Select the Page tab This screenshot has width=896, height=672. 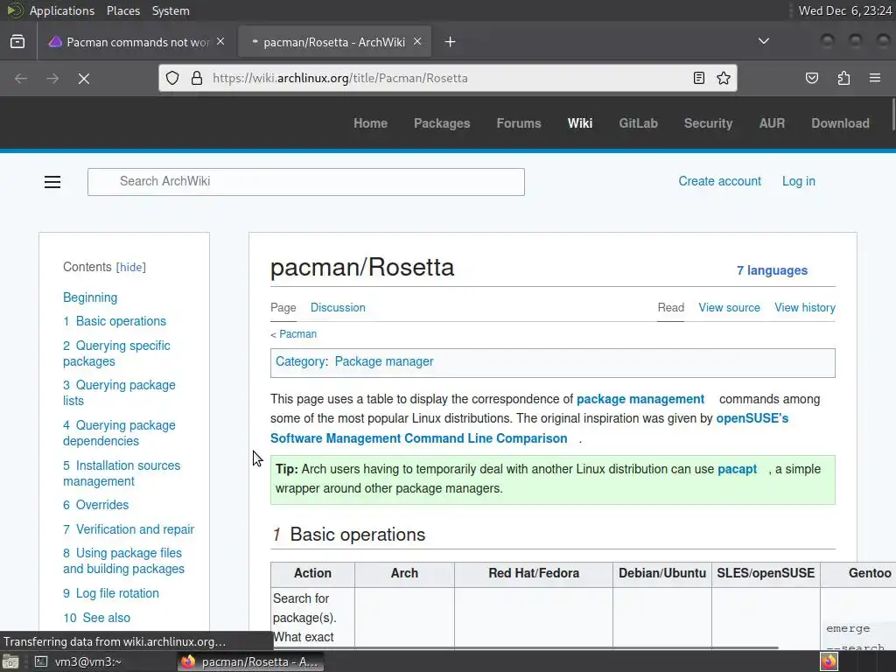283,307
